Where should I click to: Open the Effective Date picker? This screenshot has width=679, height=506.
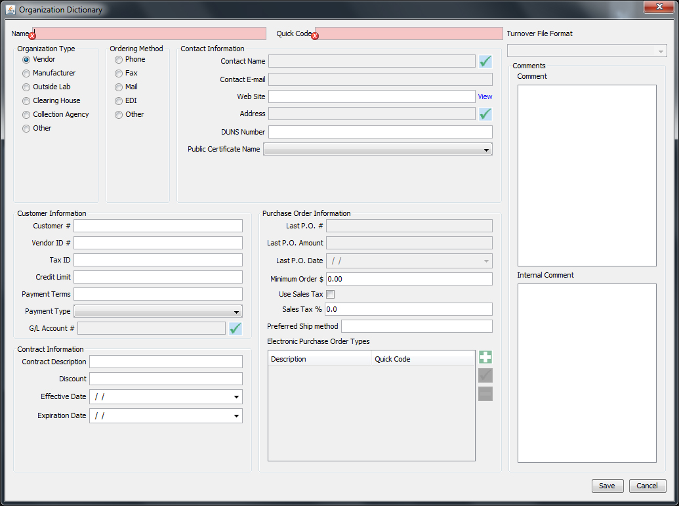tap(236, 397)
